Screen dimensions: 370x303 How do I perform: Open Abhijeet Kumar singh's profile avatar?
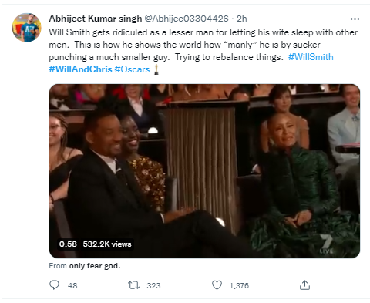(27, 27)
